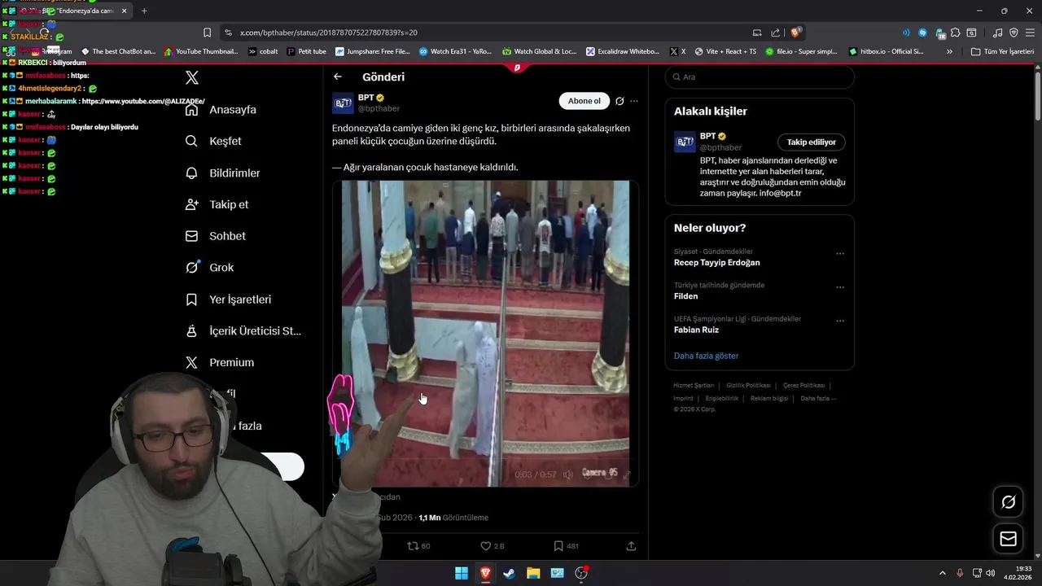Viewport: 1042px width, 586px height.
Task: Click the Brave Shields lion icon
Action: (796, 33)
